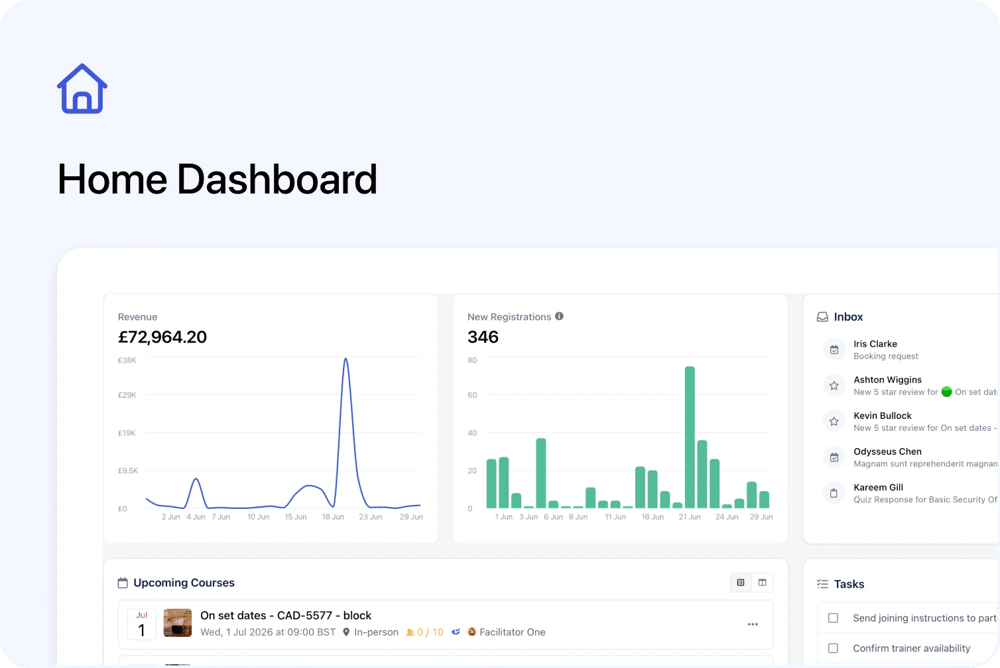The width and height of the screenshot is (1000, 668).
Task: Click the Jul 1 date badge
Action: (141, 624)
